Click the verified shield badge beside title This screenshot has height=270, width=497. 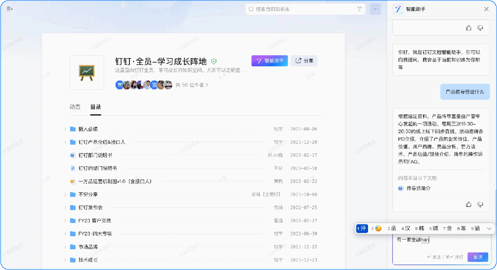coord(214,61)
